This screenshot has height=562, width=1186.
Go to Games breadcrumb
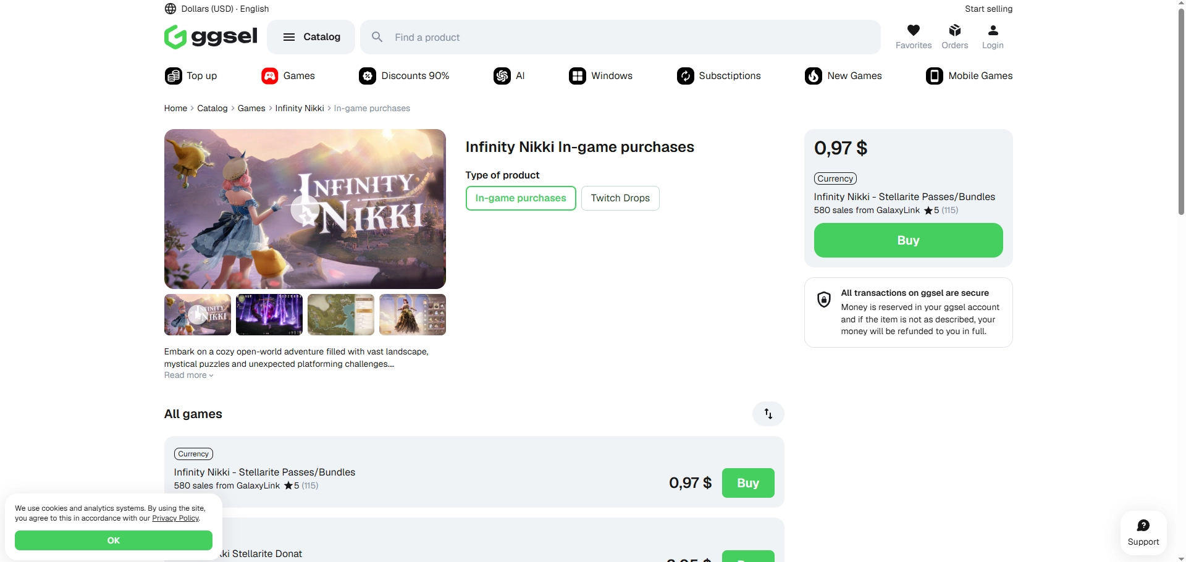[x=251, y=108]
